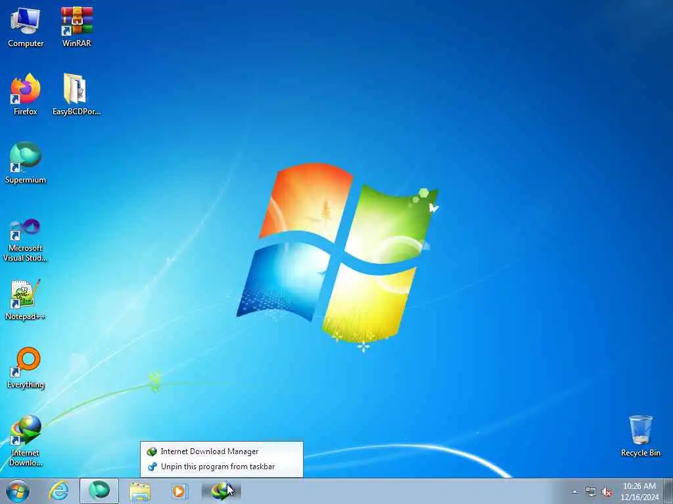The width and height of the screenshot is (673, 504).
Task: Select the Everything search shortcut
Action: point(26,367)
